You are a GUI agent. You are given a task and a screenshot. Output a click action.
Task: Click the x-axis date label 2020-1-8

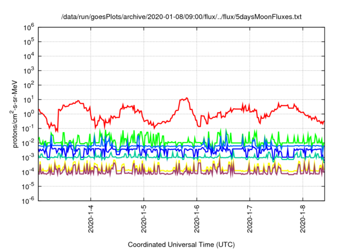303,219
